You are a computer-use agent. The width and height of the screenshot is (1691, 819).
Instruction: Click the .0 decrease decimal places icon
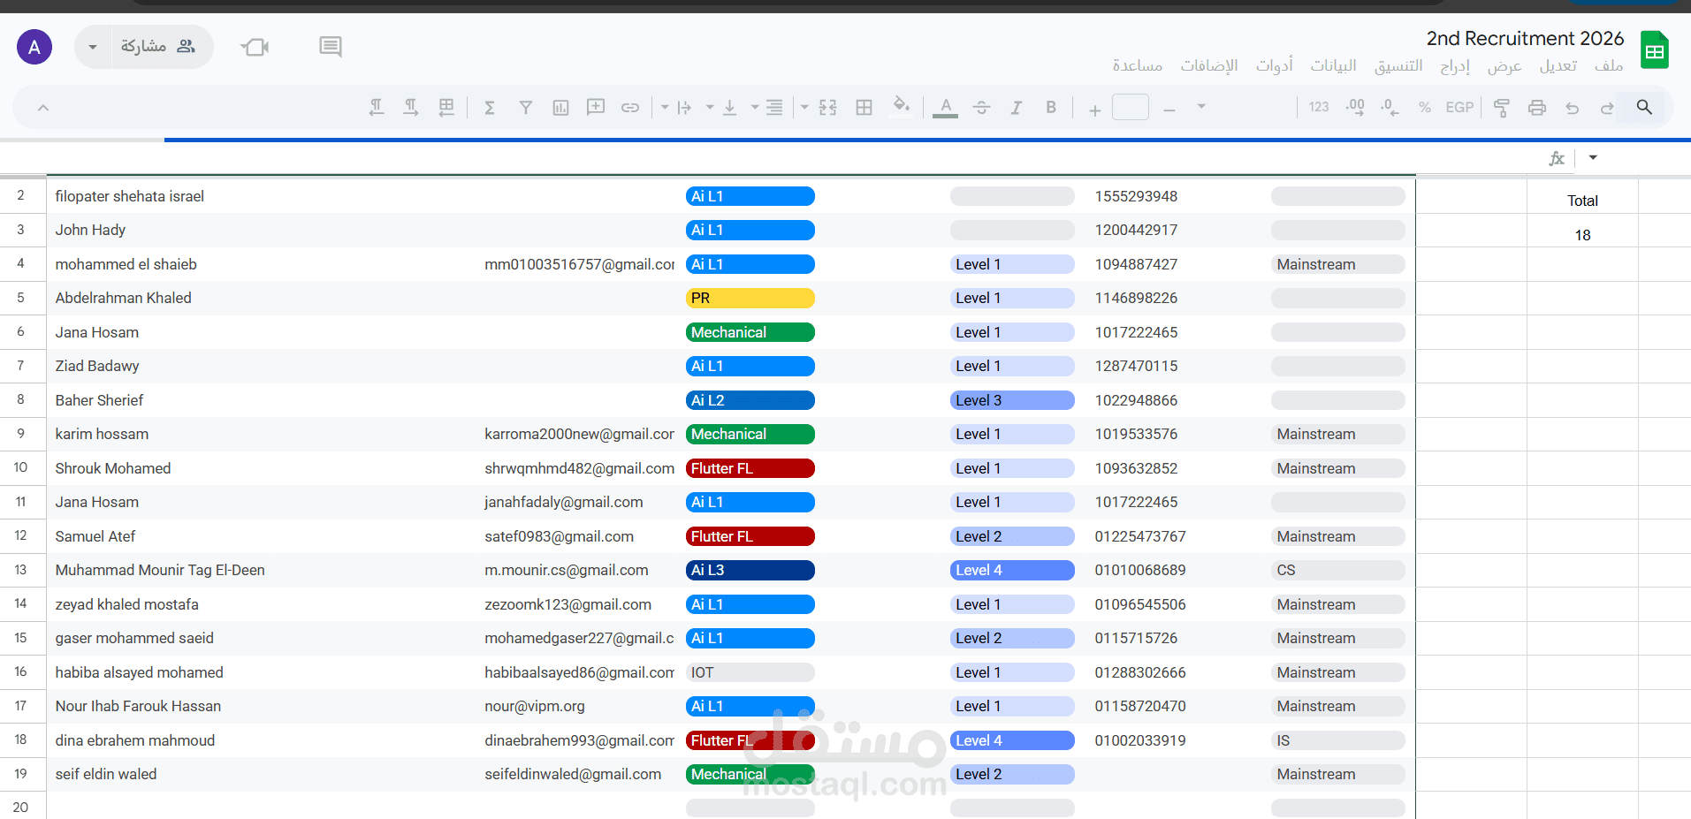pyautogui.click(x=1390, y=107)
